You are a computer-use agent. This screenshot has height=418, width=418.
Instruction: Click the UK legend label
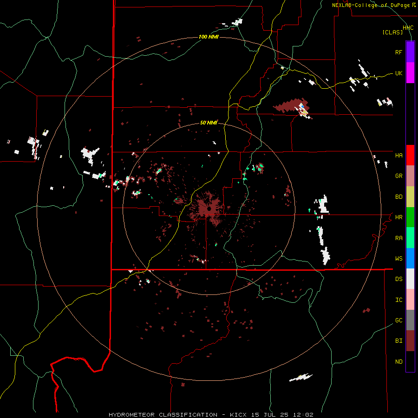pos(398,73)
